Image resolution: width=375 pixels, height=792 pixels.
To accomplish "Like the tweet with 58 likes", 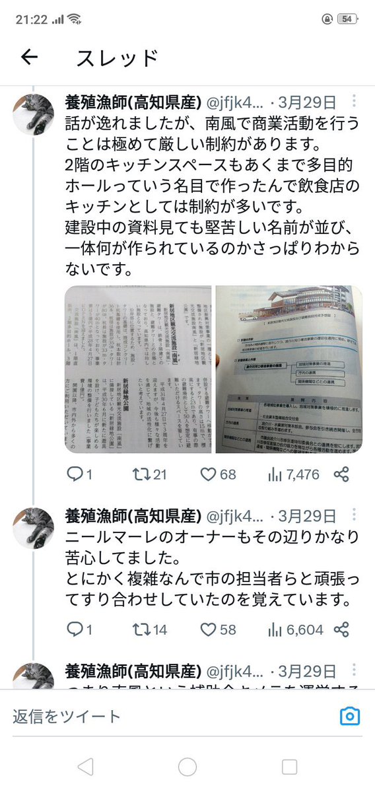I will point(218,630).
